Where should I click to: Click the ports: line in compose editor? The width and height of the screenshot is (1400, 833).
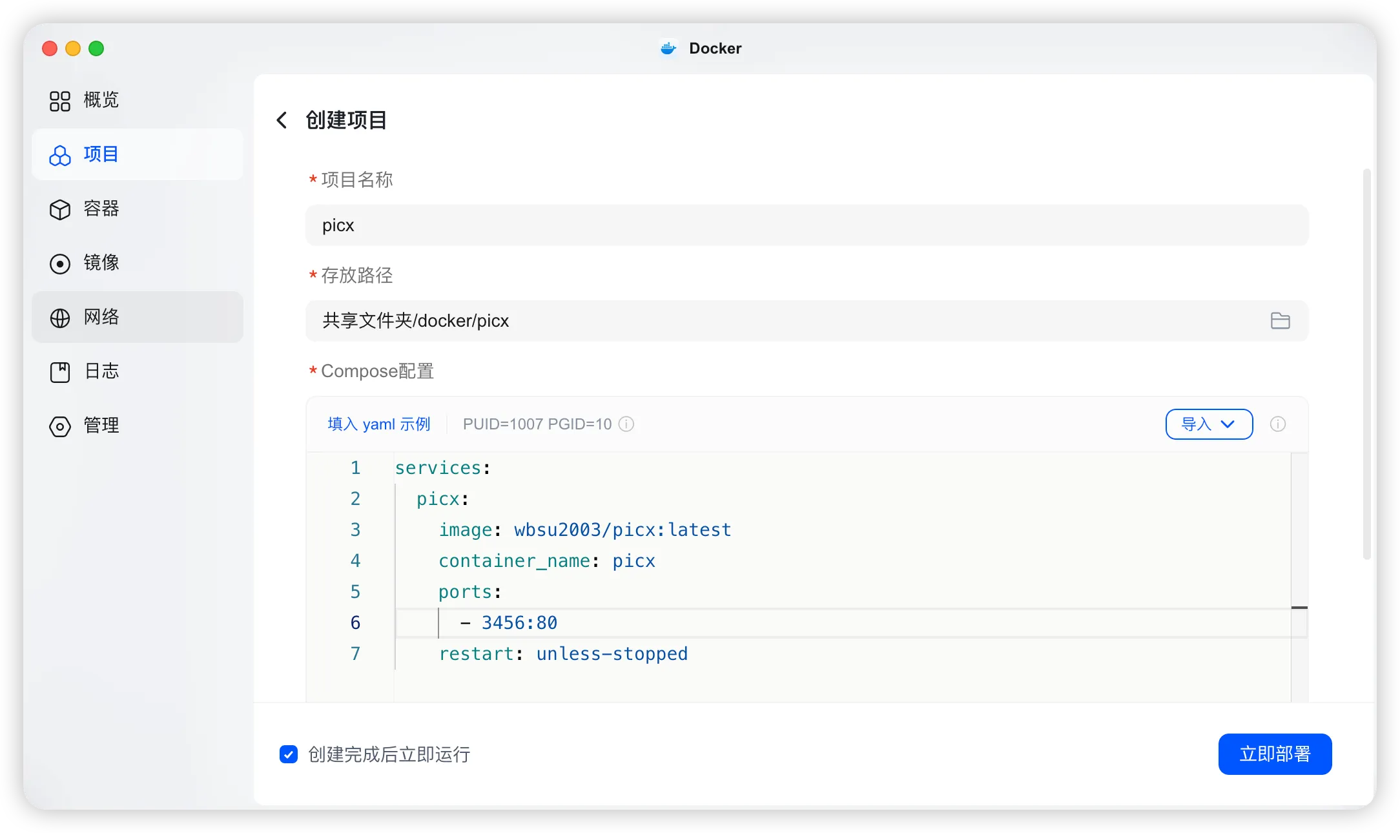coord(470,592)
